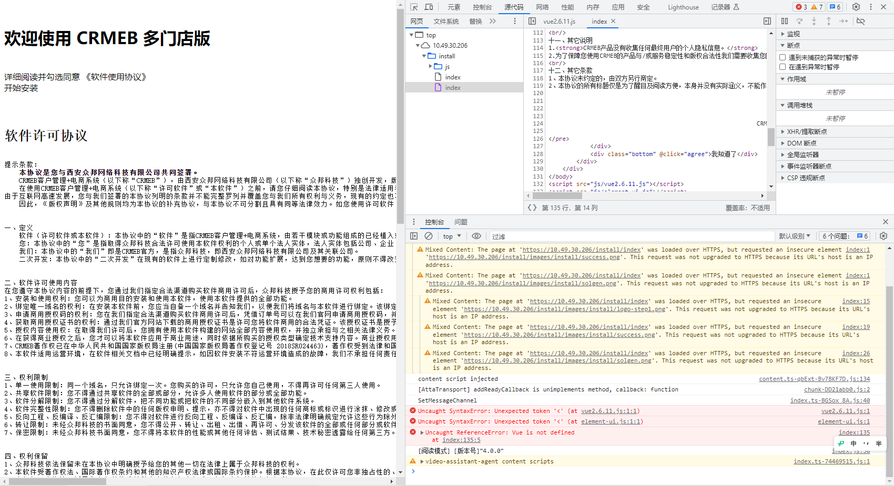Activate the inspect element picker icon
Viewport: 894px width, 486px height.
[x=414, y=7]
